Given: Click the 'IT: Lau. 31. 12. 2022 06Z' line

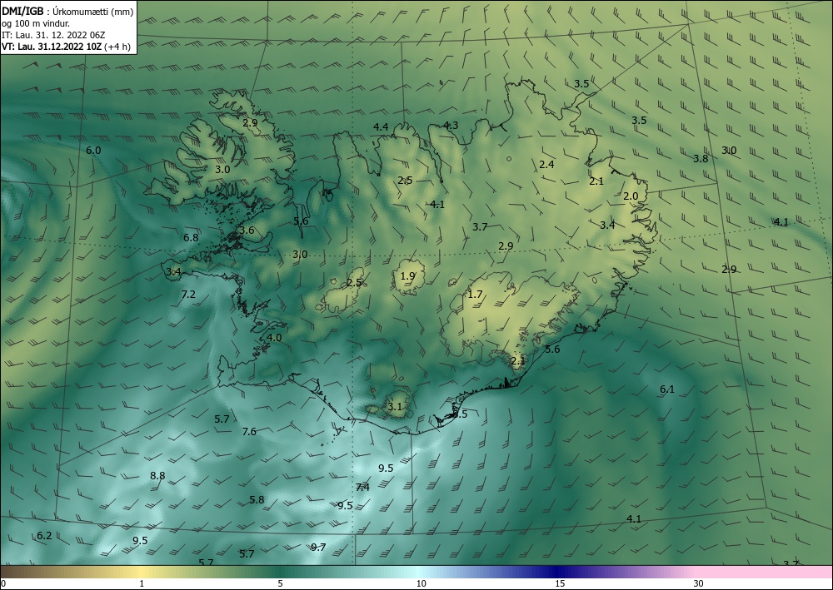Looking at the screenshot, I should click(53, 35).
